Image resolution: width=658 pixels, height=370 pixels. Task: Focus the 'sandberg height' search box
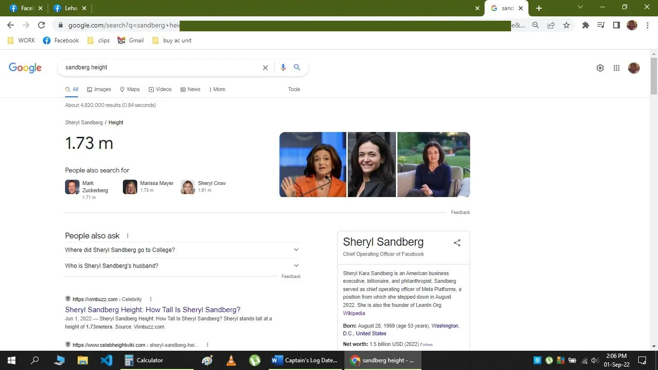(x=161, y=67)
